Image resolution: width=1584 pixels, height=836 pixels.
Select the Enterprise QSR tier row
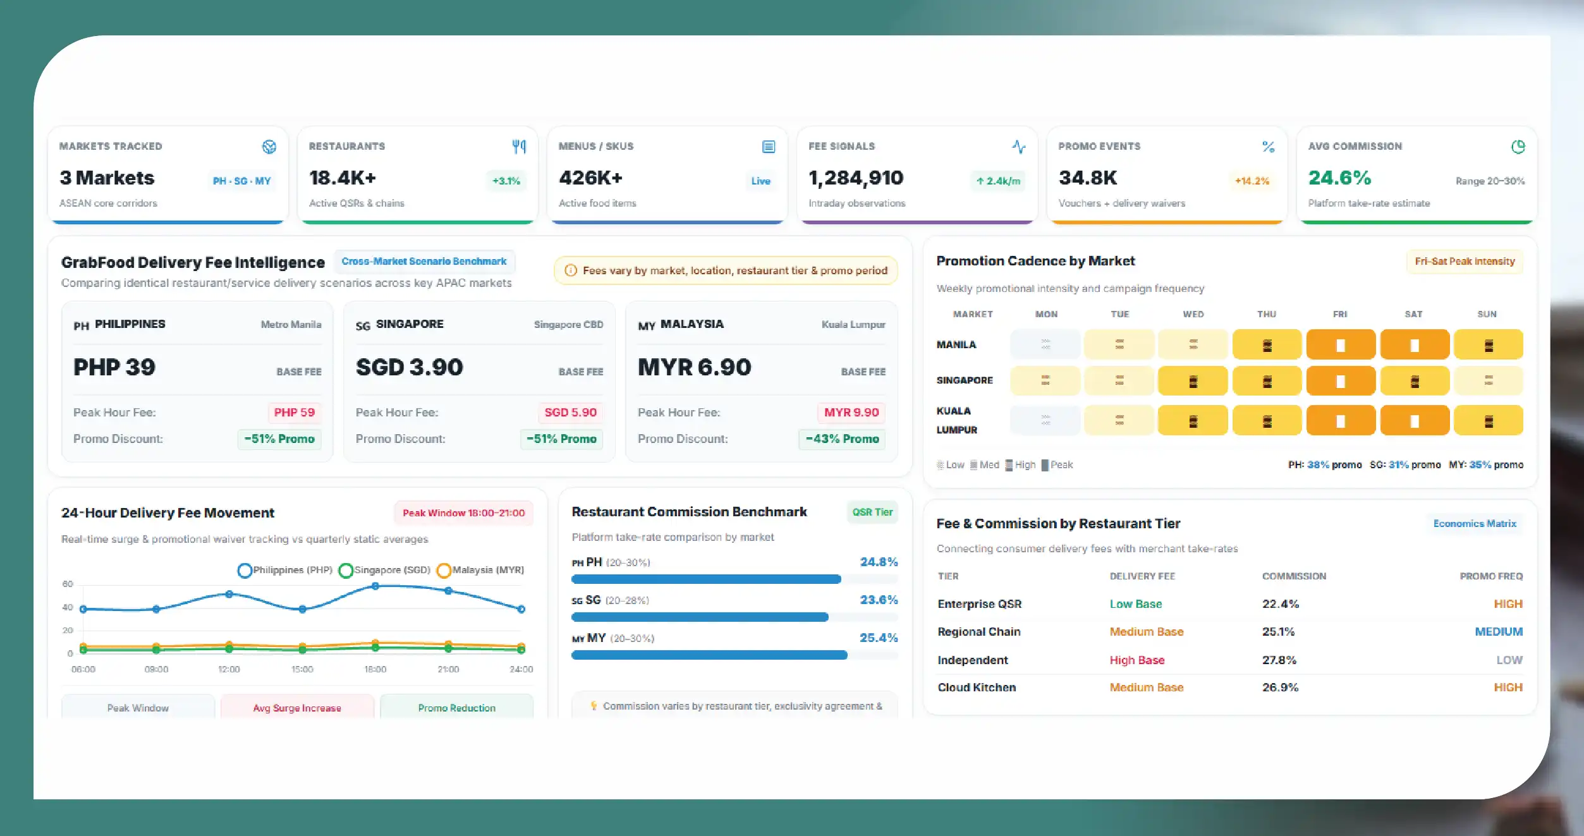[x=1230, y=604]
